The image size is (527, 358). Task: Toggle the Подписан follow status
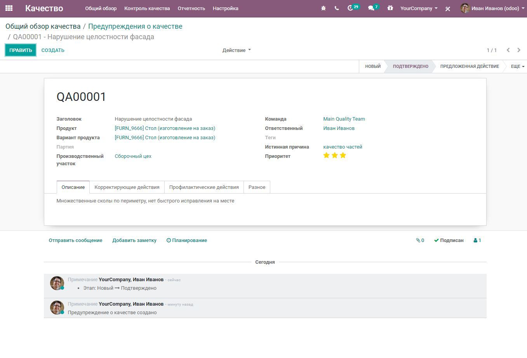(449, 240)
